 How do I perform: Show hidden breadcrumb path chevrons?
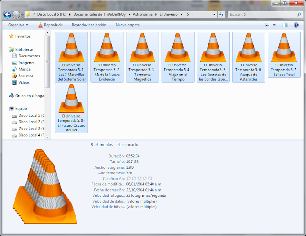(33, 14)
